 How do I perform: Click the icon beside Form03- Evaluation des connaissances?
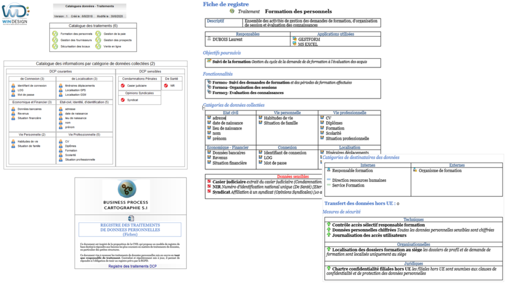(209, 92)
